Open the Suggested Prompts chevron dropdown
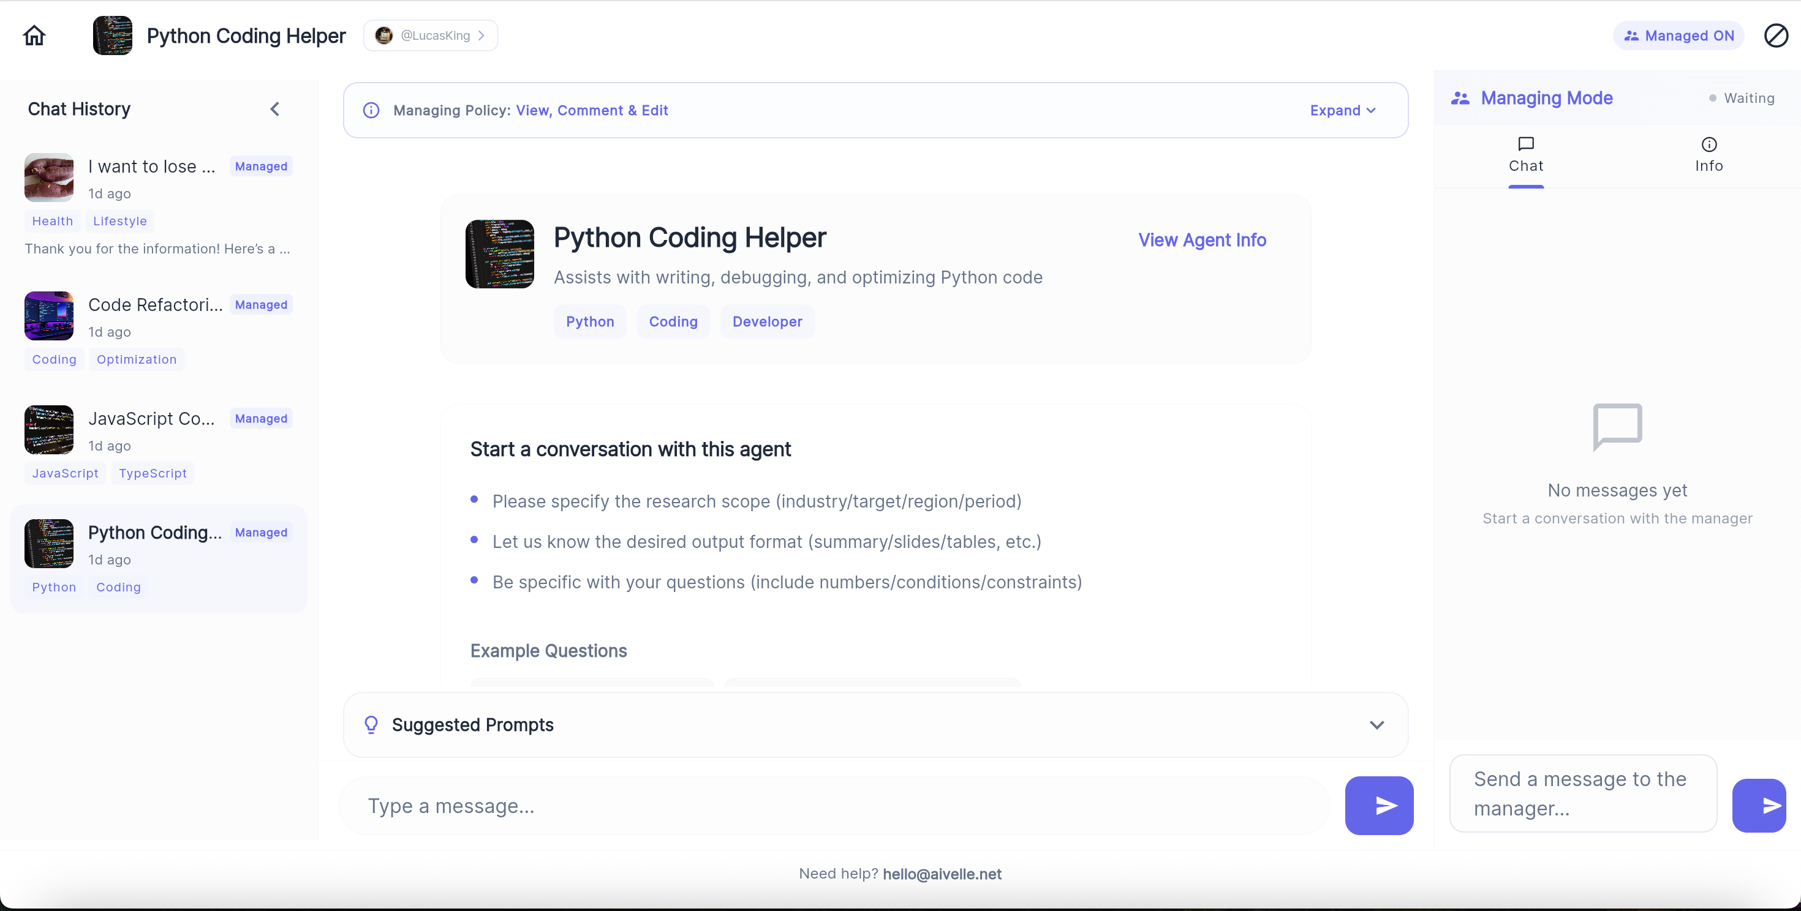The height and width of the screenshot is (911, 1801). click(1376, 724)
